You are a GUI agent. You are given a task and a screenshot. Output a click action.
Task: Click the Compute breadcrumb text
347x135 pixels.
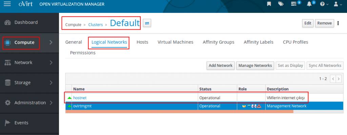[73, 25]
